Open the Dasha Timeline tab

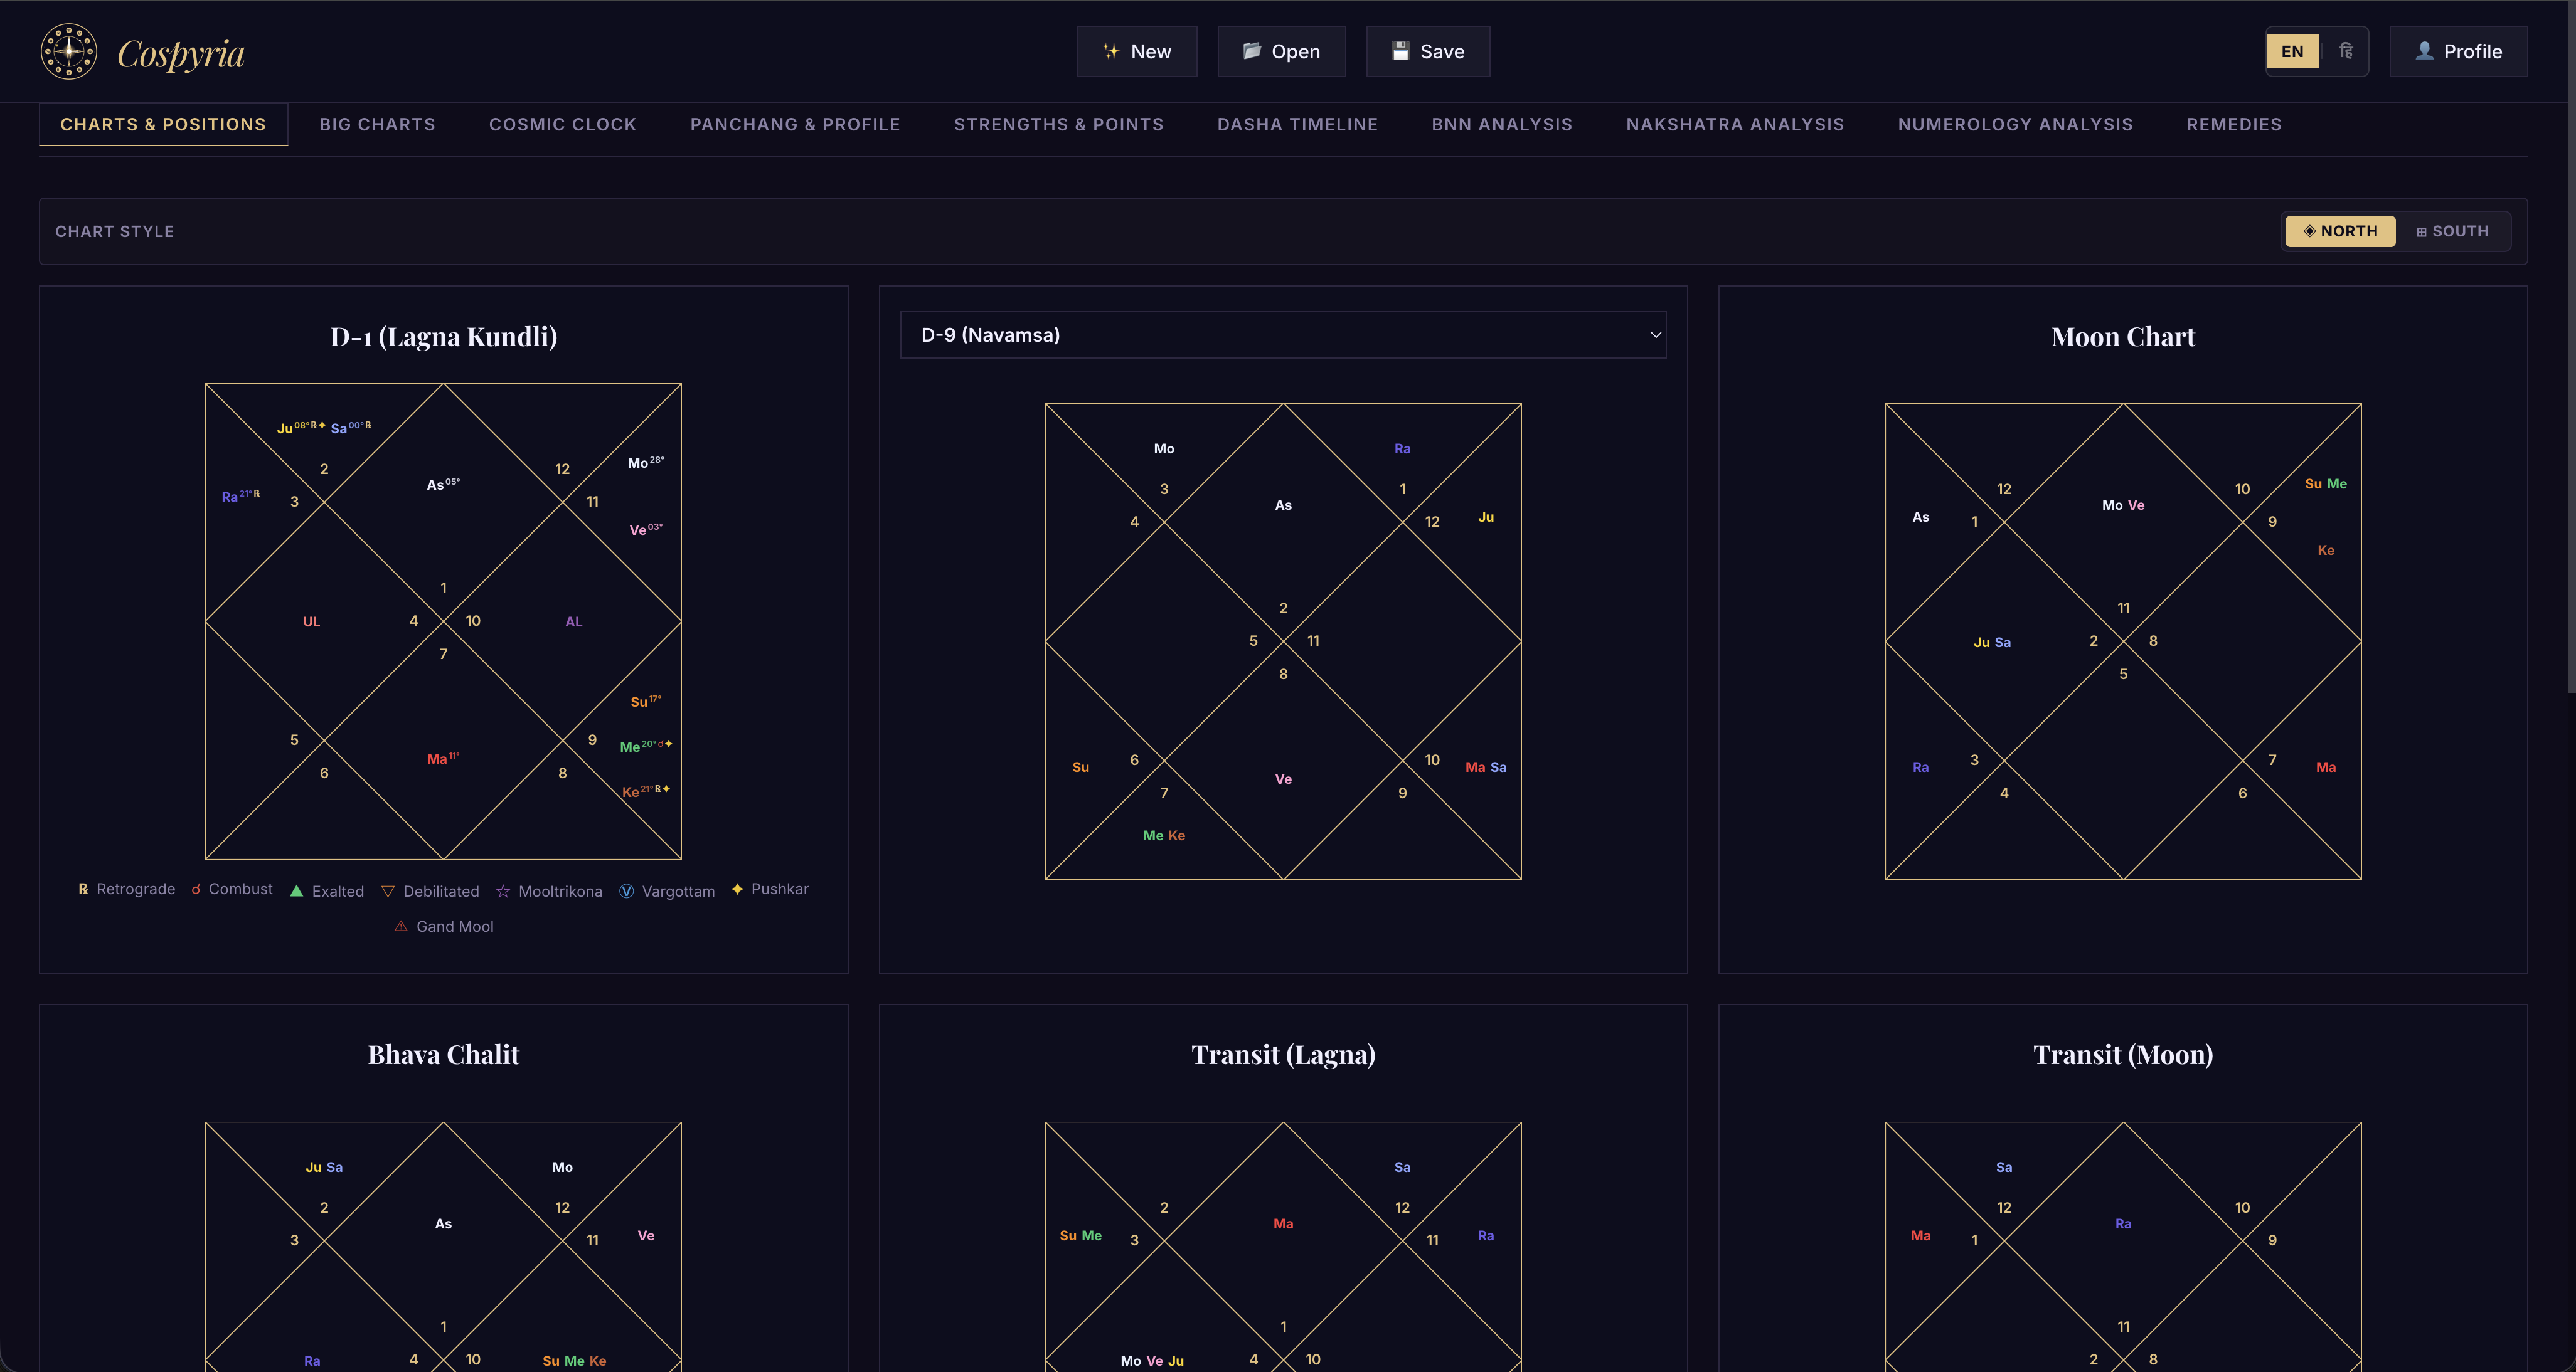(1297, 124)
